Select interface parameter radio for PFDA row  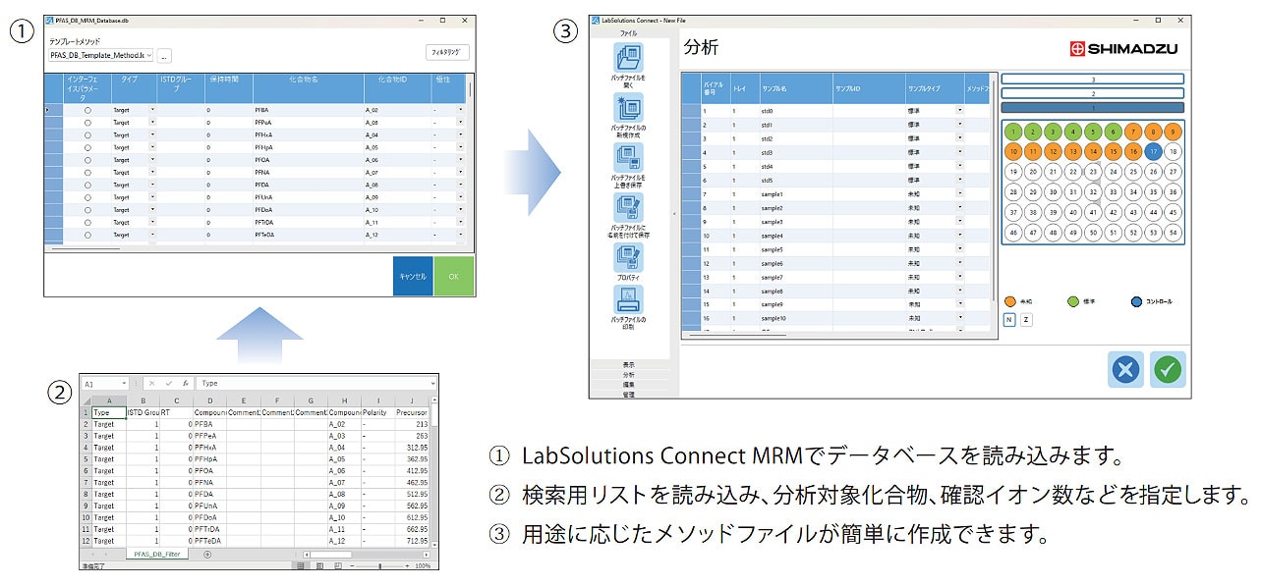click(x=87, y=185)
